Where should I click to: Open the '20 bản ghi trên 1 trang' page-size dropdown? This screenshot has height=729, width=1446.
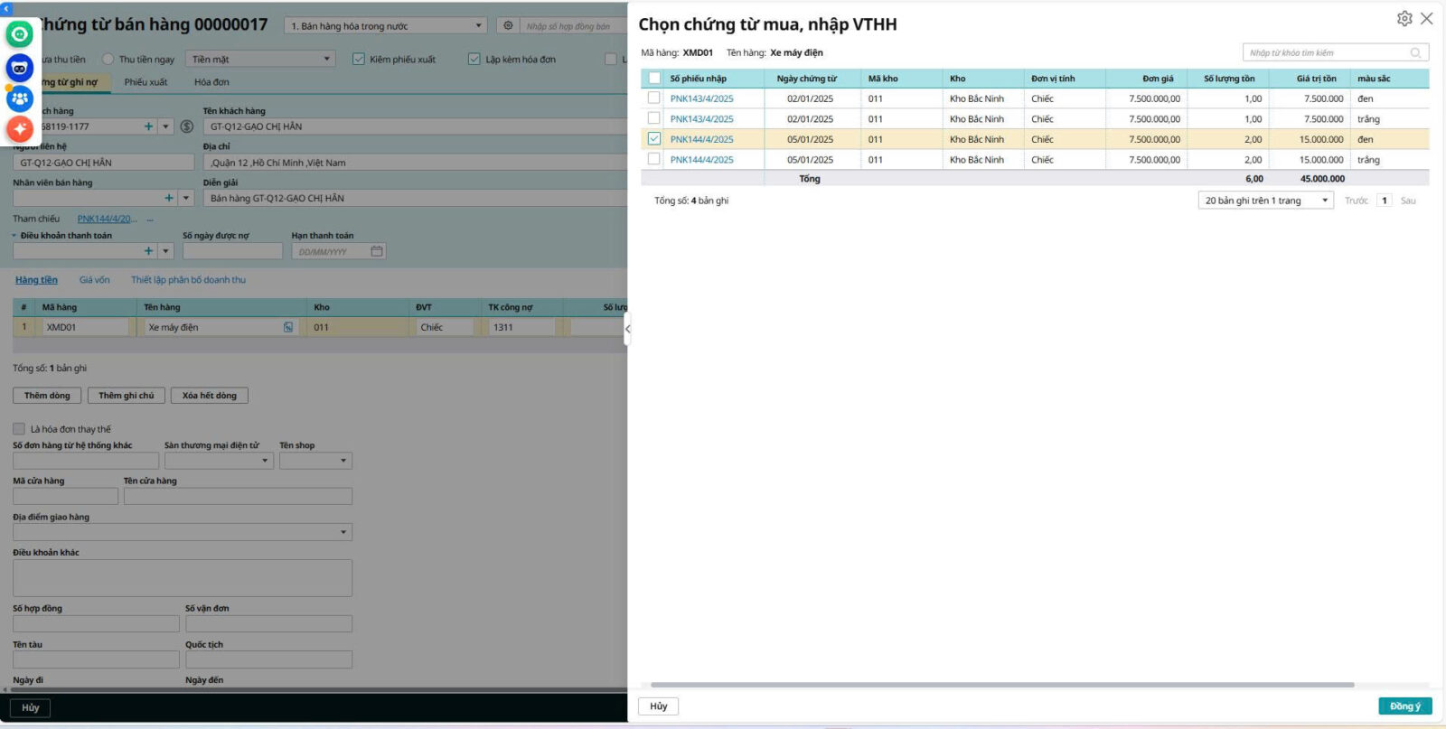coord(1266,201)
